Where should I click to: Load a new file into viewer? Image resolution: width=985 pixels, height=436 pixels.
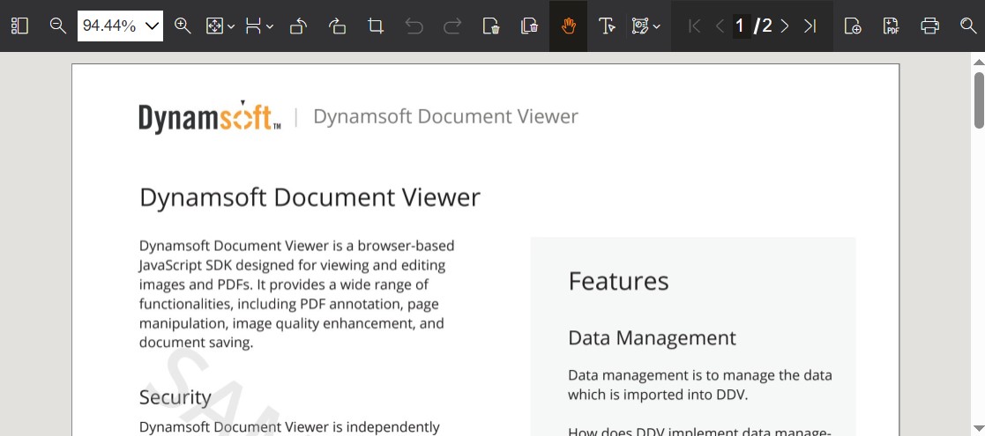click(853, 26)
